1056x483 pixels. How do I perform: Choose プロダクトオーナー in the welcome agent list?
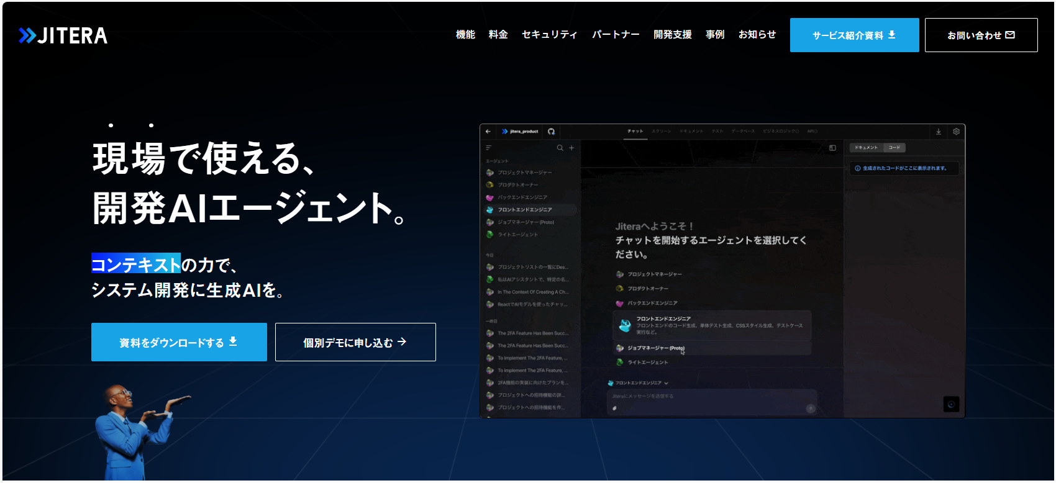pos(642,289)
